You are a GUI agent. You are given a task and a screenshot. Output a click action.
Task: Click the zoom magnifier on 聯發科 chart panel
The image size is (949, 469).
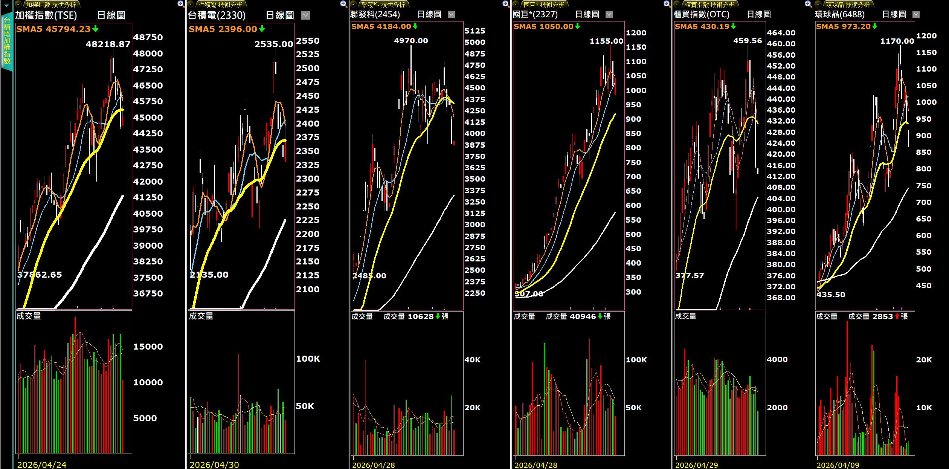[506, 4]
